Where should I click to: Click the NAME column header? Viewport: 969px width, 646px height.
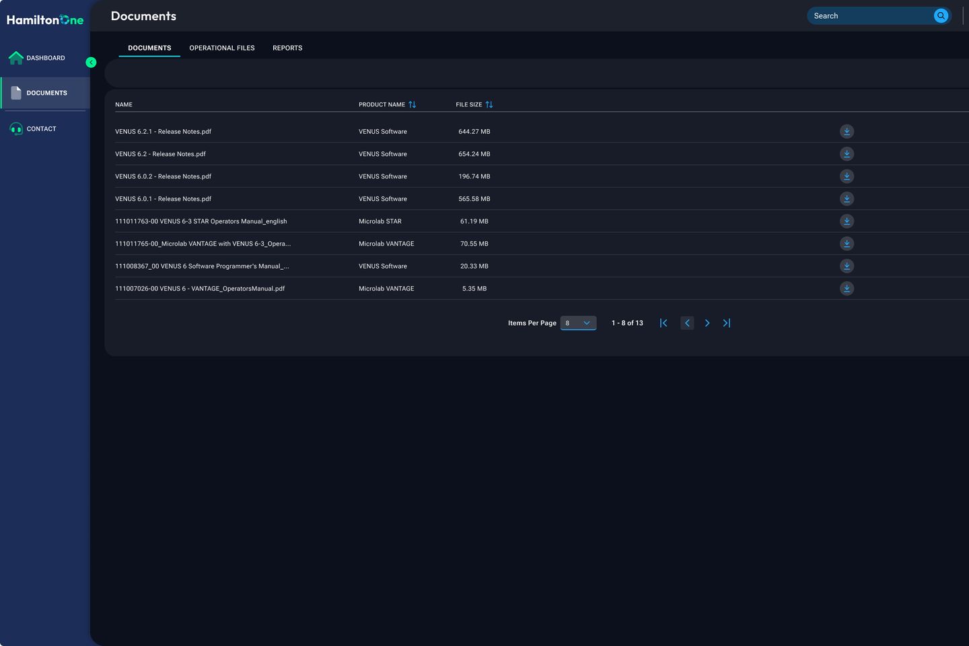click(124, 104)
